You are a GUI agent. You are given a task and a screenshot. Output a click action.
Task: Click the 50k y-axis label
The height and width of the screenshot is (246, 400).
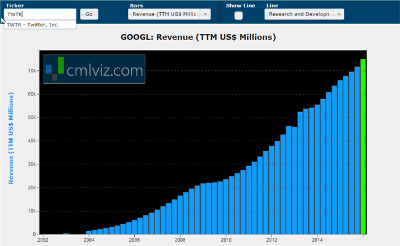pos(32,117)
